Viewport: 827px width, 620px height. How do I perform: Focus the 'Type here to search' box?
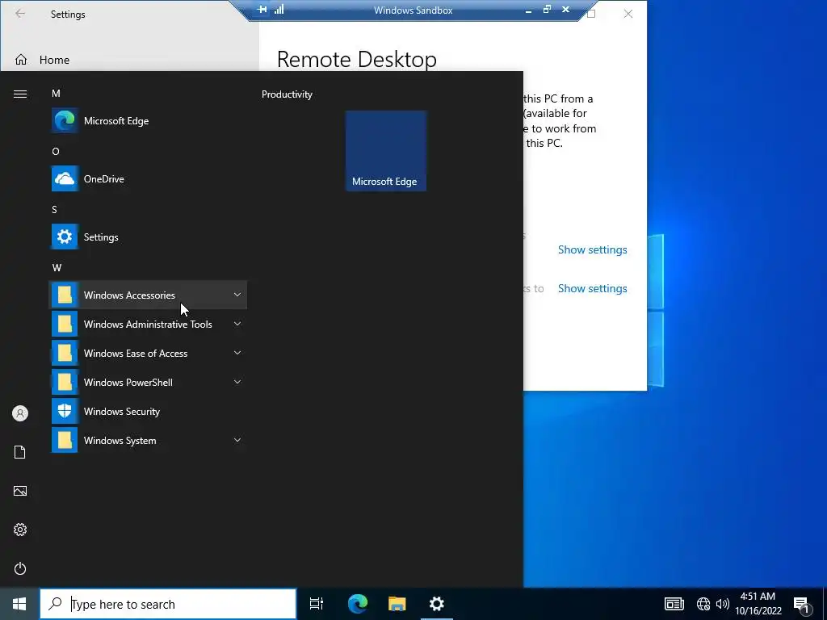[168, 604]
